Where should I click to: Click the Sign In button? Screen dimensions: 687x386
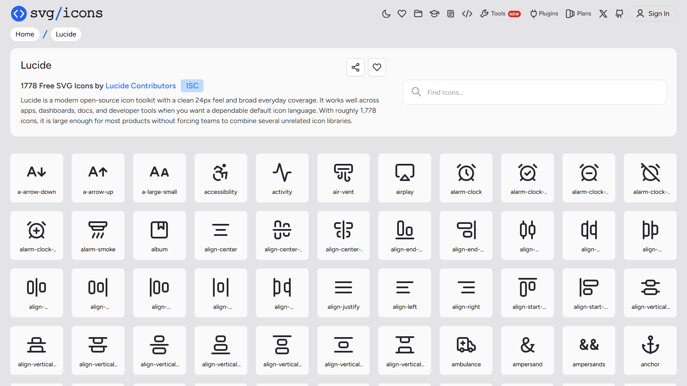coord(652,14)
